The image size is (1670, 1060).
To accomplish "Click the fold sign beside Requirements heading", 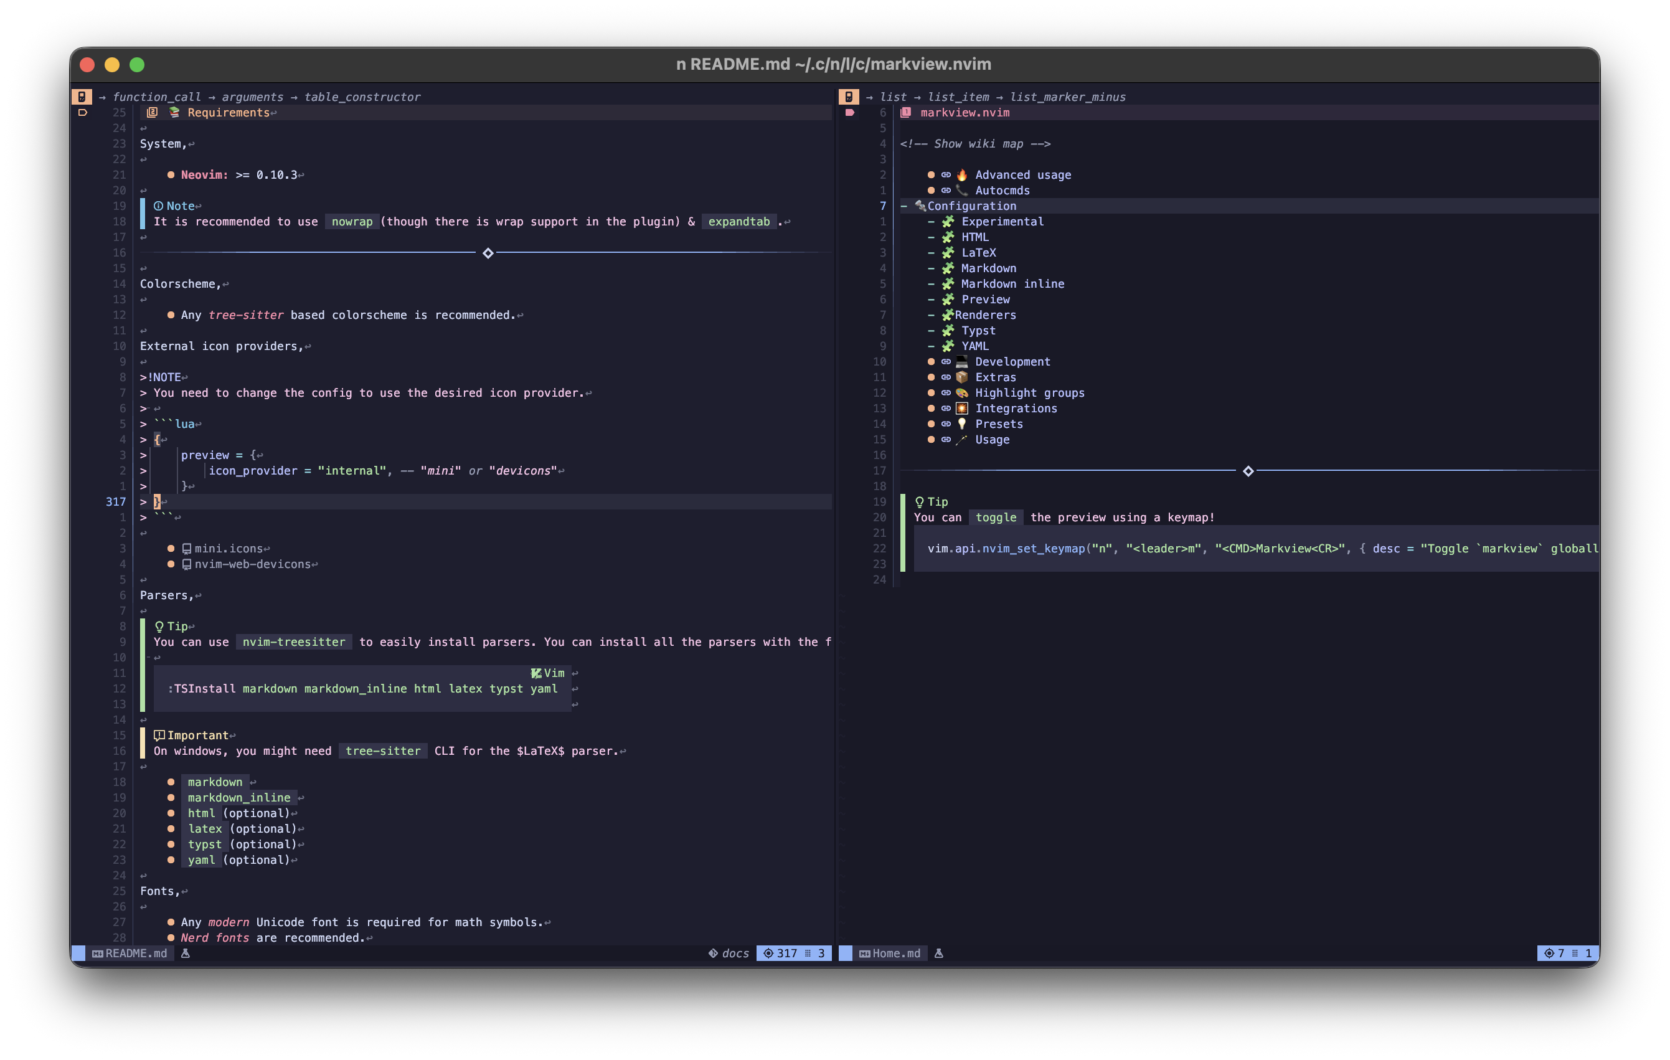I will (x=83, y=112).
